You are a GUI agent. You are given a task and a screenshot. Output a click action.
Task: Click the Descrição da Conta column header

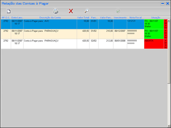pos(50,17)
